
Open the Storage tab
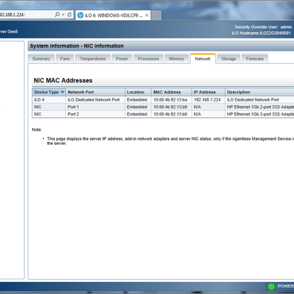(x=229, y=59)
